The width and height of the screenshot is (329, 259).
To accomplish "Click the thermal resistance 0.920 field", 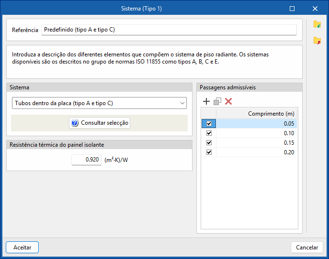I will coord(86,160).
